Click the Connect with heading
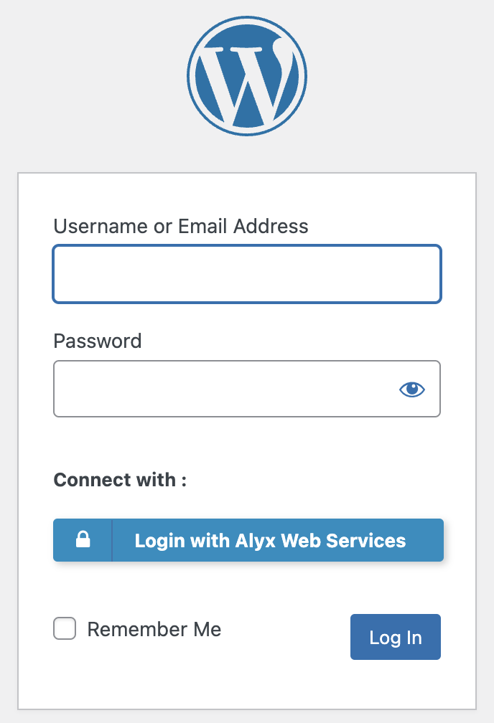This screenshot has width=494, height=723. tap(120, 480)
